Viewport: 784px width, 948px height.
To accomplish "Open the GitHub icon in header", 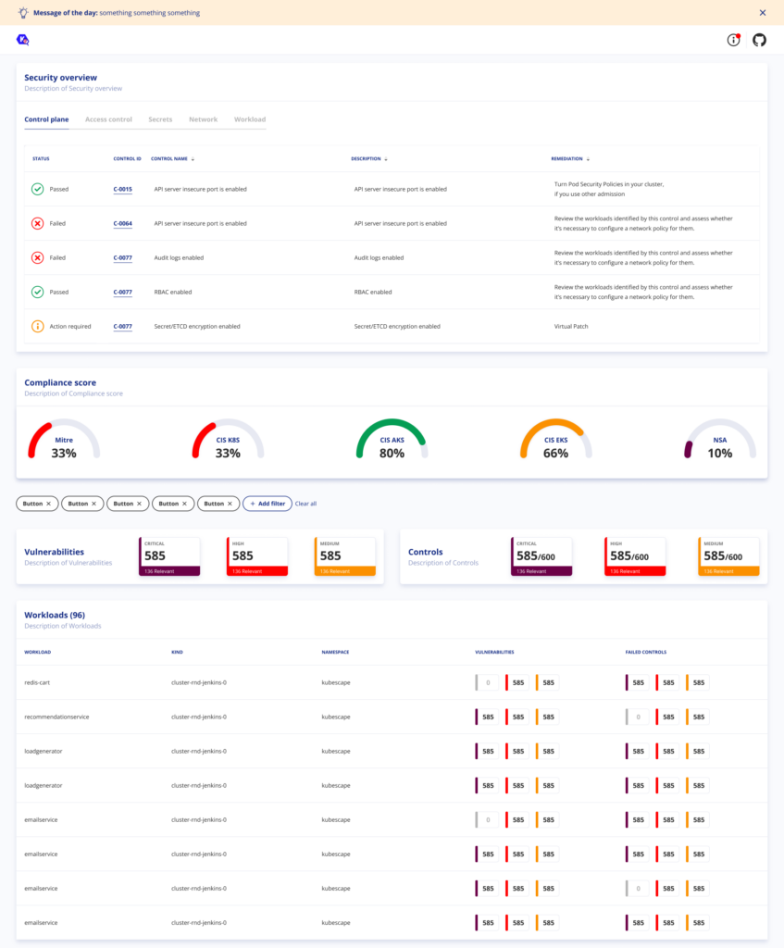I will (759, 40).
